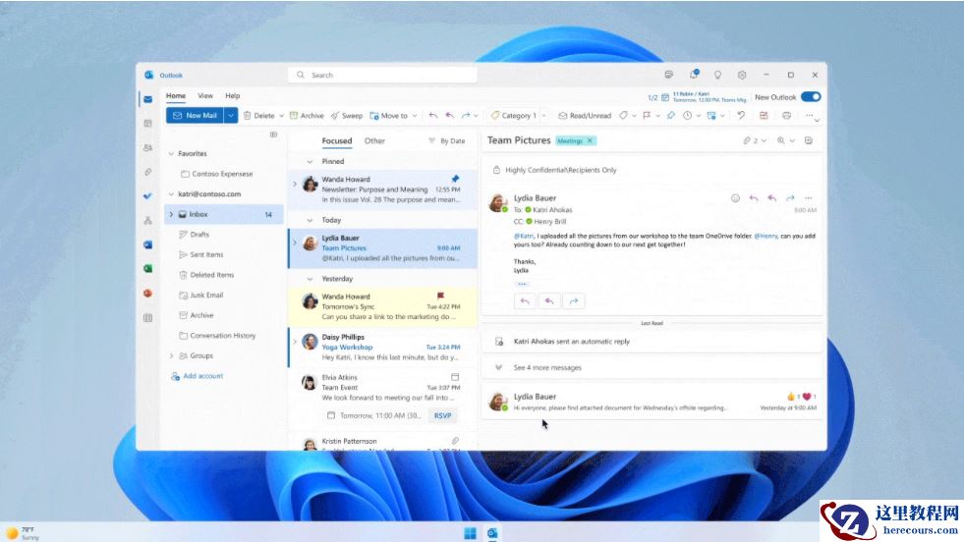Click in the Search box
The image size is (964, 542).
pyautogui.click(x=382, y=75)
